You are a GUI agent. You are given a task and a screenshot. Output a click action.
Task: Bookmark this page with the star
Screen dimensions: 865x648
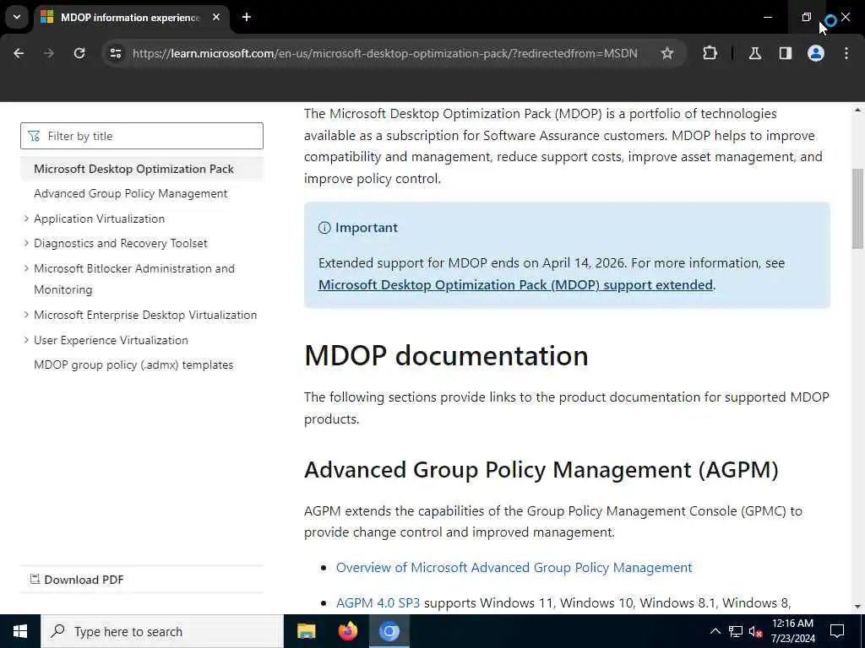[667, 53]
